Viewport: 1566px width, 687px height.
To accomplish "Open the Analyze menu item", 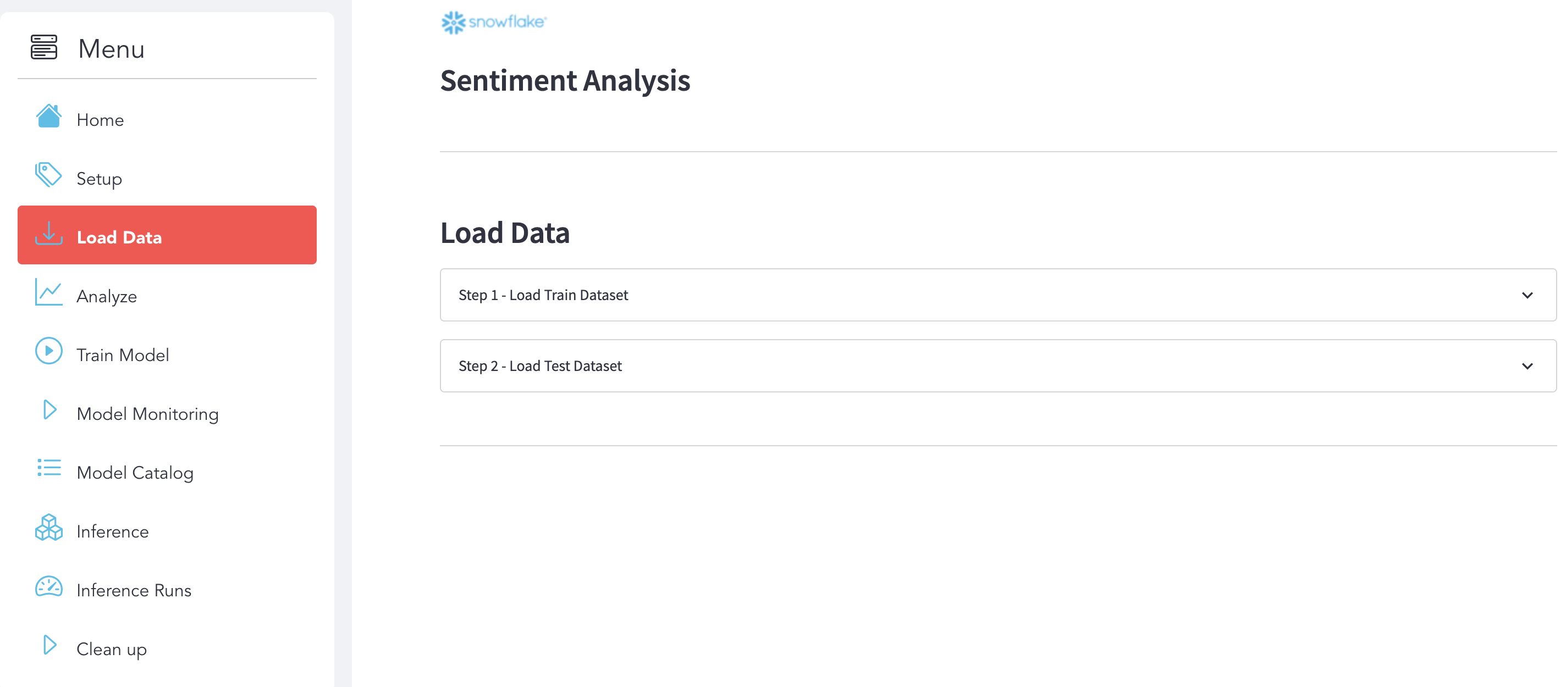I will coord(107,297).
